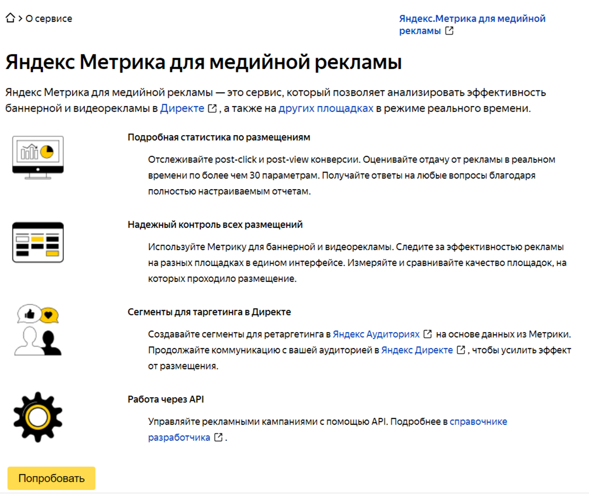Select heading 'Работа через API'
The height and width of the screenshot is (494, 589).
[x=165, y=399]
